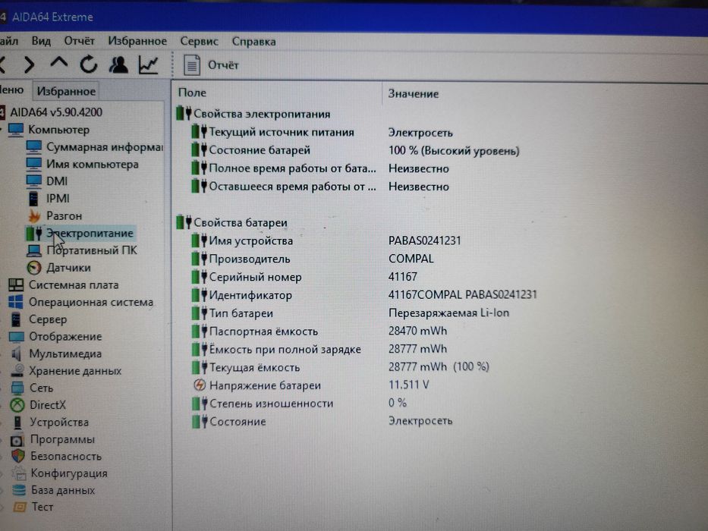Click the Имя компьютера icon

point(34,164)
